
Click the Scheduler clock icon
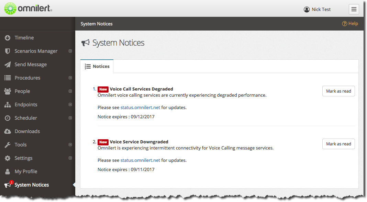click(x=8, y=118)
